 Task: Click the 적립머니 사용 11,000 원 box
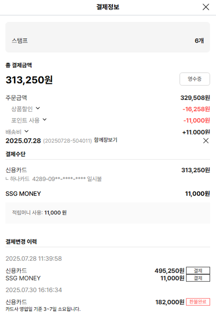tap(108, 213)
